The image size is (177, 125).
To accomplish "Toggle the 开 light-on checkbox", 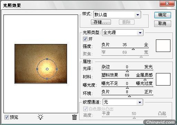I will pyautogui.click(x=85, y=39).
